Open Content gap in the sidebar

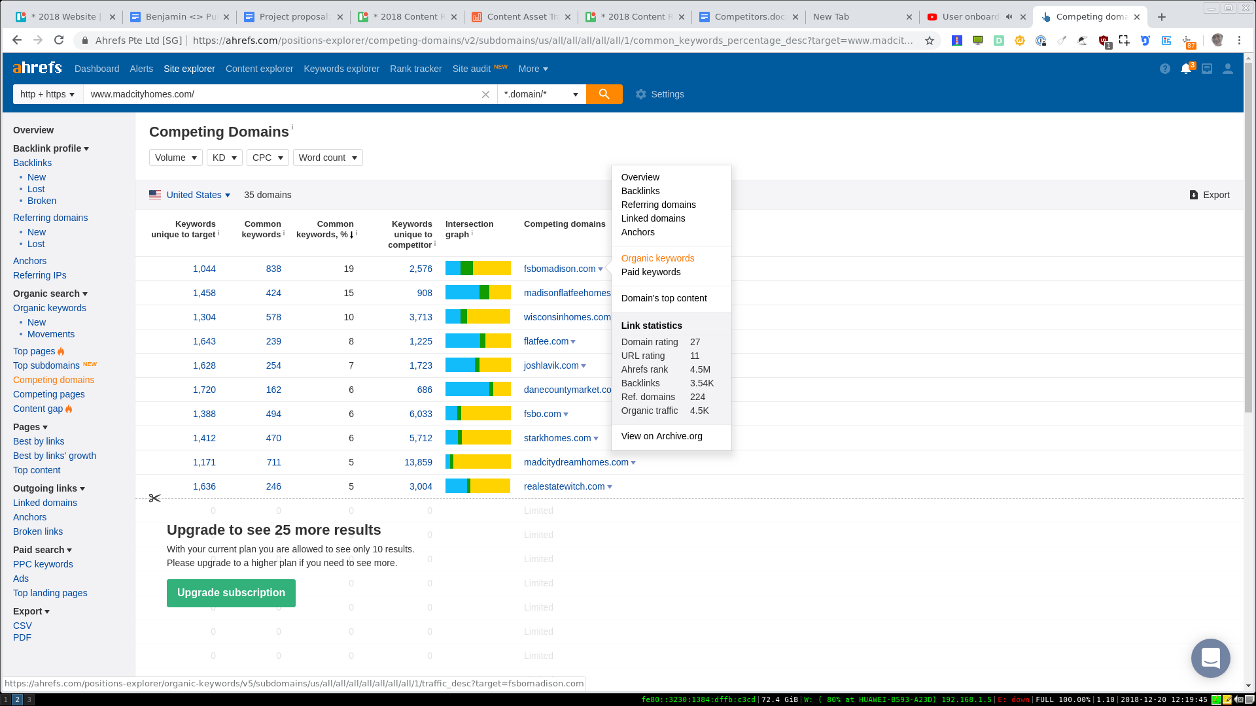pos(38,409)
